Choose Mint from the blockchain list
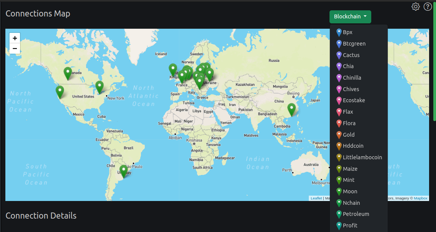436x232 pixels. click(x=359, y=180)
